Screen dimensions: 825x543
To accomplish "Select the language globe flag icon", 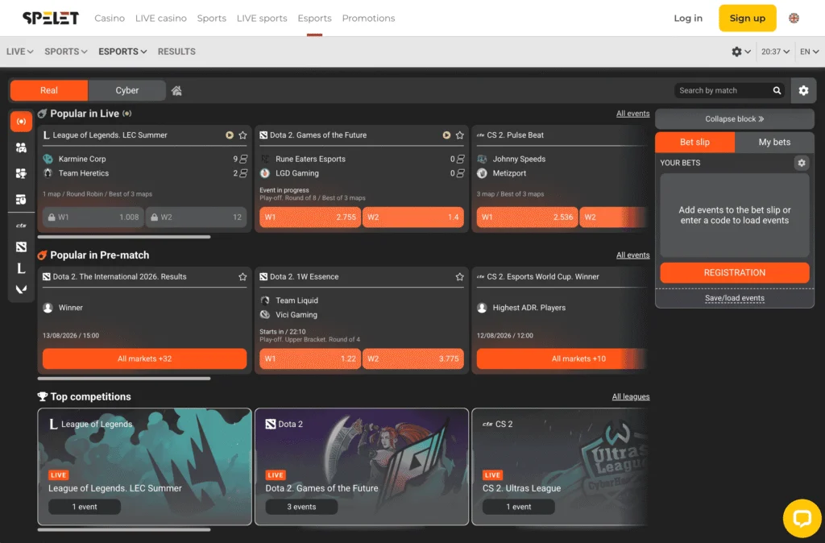I will pos(794,18).
